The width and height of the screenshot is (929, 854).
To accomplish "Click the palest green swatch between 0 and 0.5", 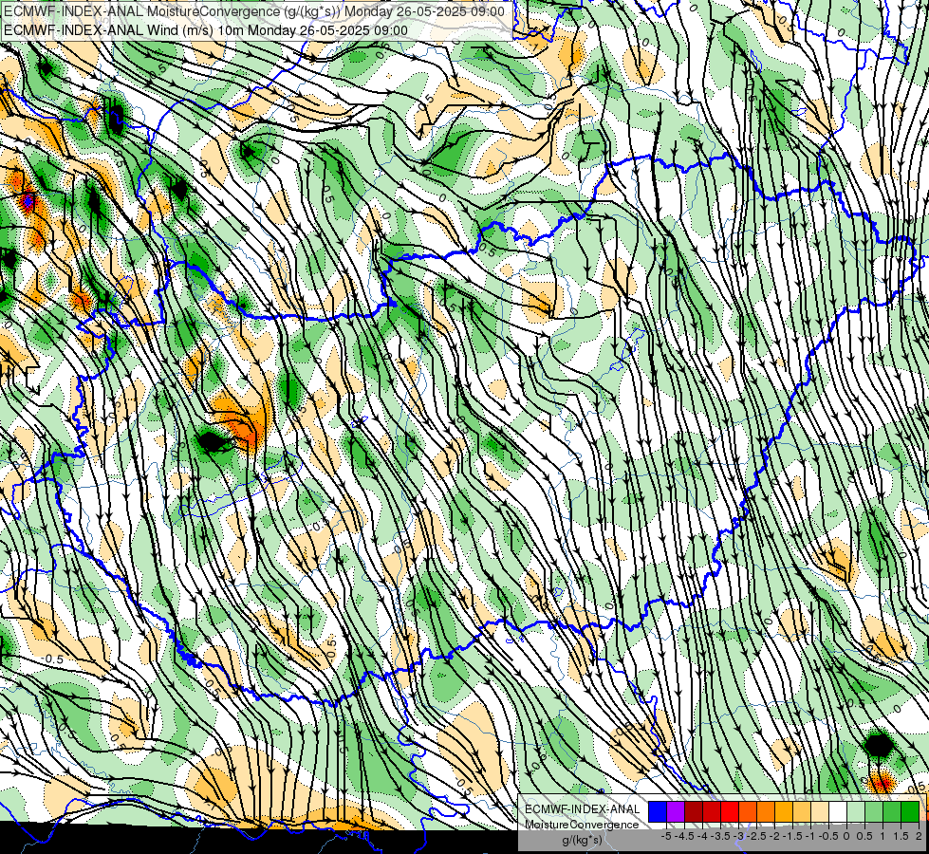I will [856, 811].
